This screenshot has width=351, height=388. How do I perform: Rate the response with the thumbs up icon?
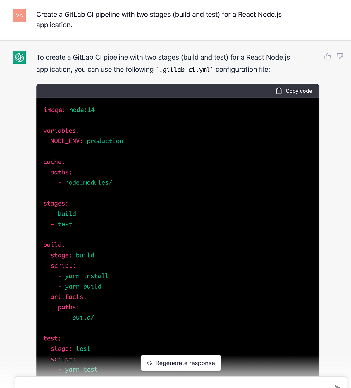point(327,56)
